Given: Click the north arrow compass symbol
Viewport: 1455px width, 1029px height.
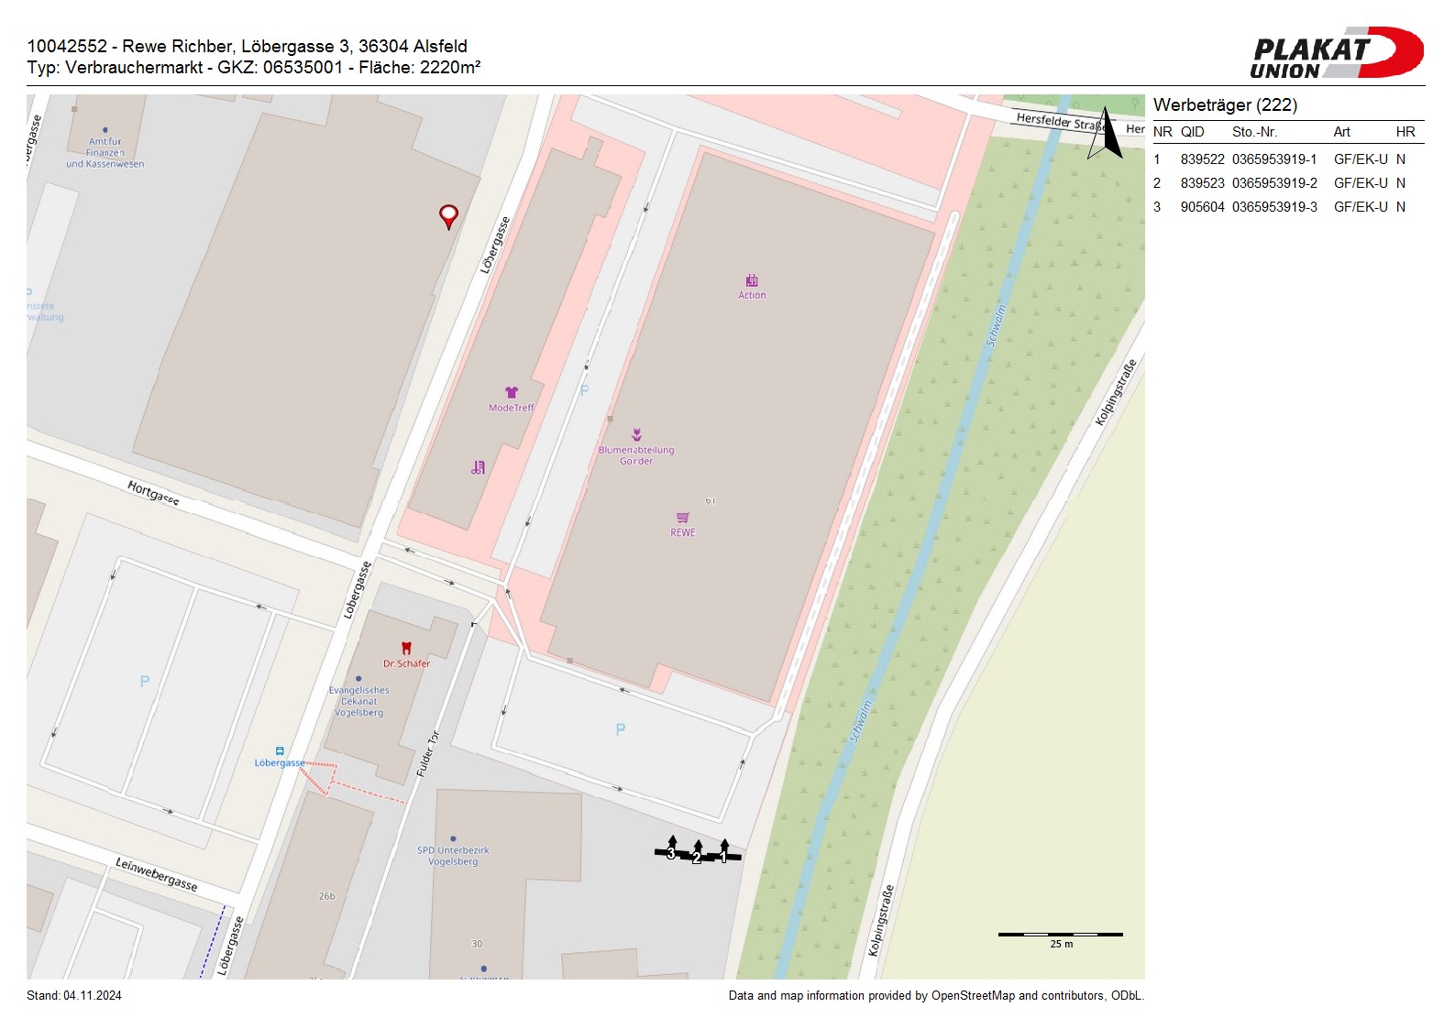Looking at the screenshot, I should point(1106,134).
